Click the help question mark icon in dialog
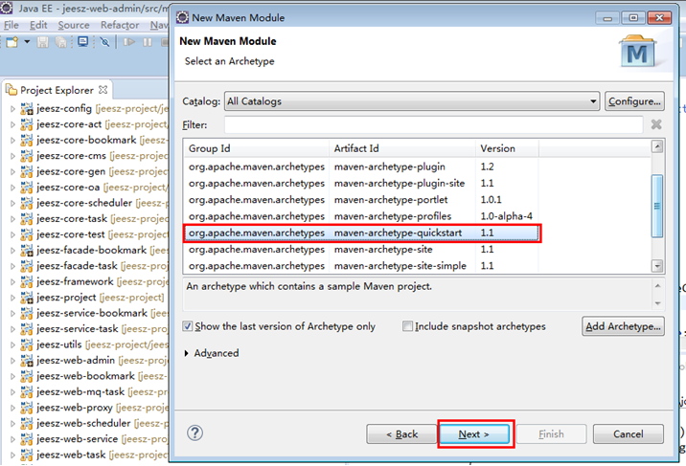The width and height of the screenshot is (686, 466). click(194, 433)
